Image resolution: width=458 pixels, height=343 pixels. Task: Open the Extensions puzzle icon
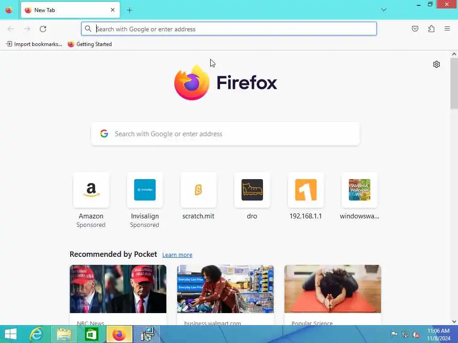pos(431,29)
